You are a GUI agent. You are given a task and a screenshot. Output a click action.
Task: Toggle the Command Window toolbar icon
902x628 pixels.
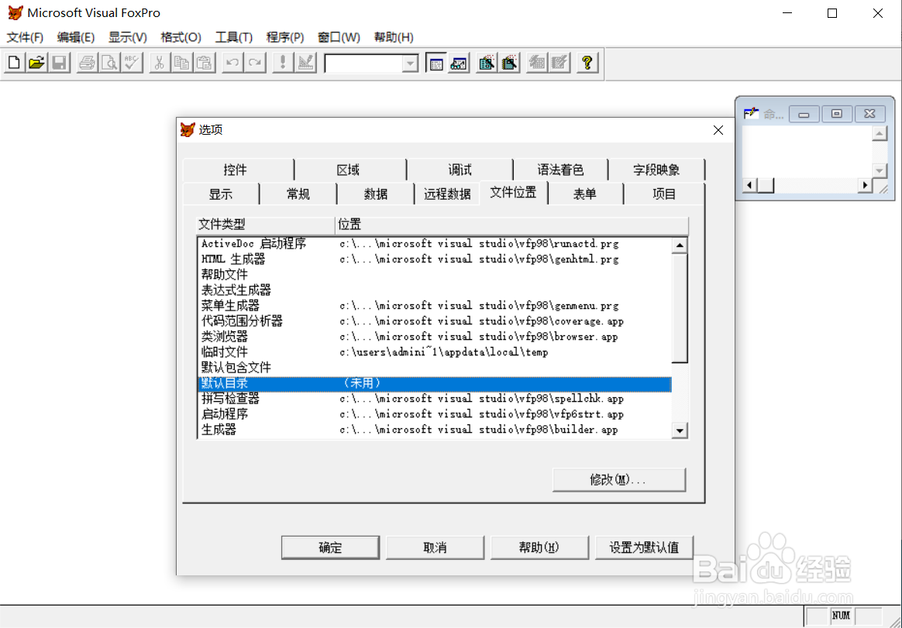coord(436,63)
